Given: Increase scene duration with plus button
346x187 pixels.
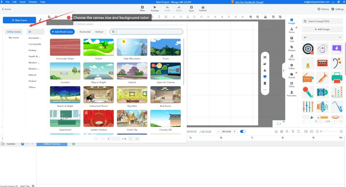Looking at the screenshot, I should point(234,131).
